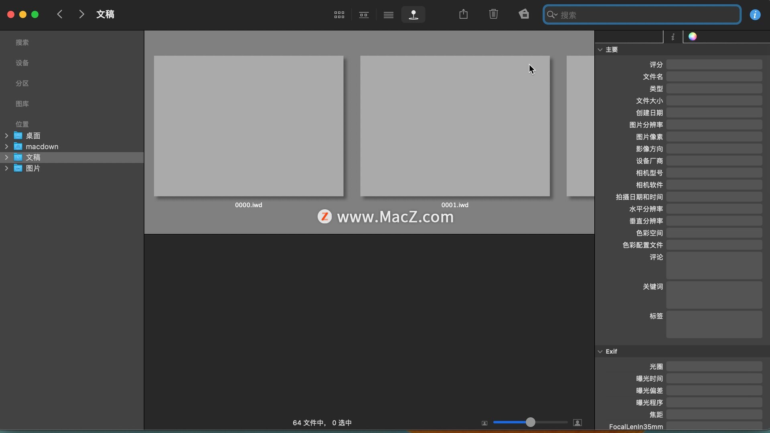Click the large thumbnail size icon

pyautogui.click(x=577, y=423)
